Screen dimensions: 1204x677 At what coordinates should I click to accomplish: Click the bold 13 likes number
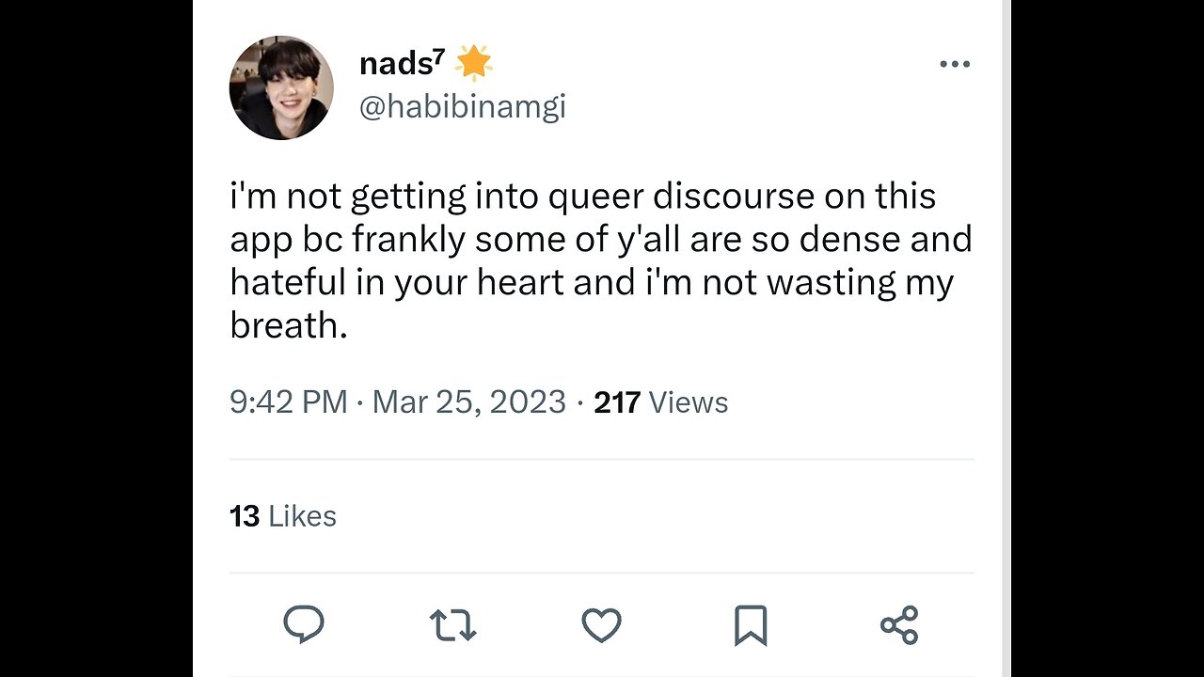tap(244, 516)
